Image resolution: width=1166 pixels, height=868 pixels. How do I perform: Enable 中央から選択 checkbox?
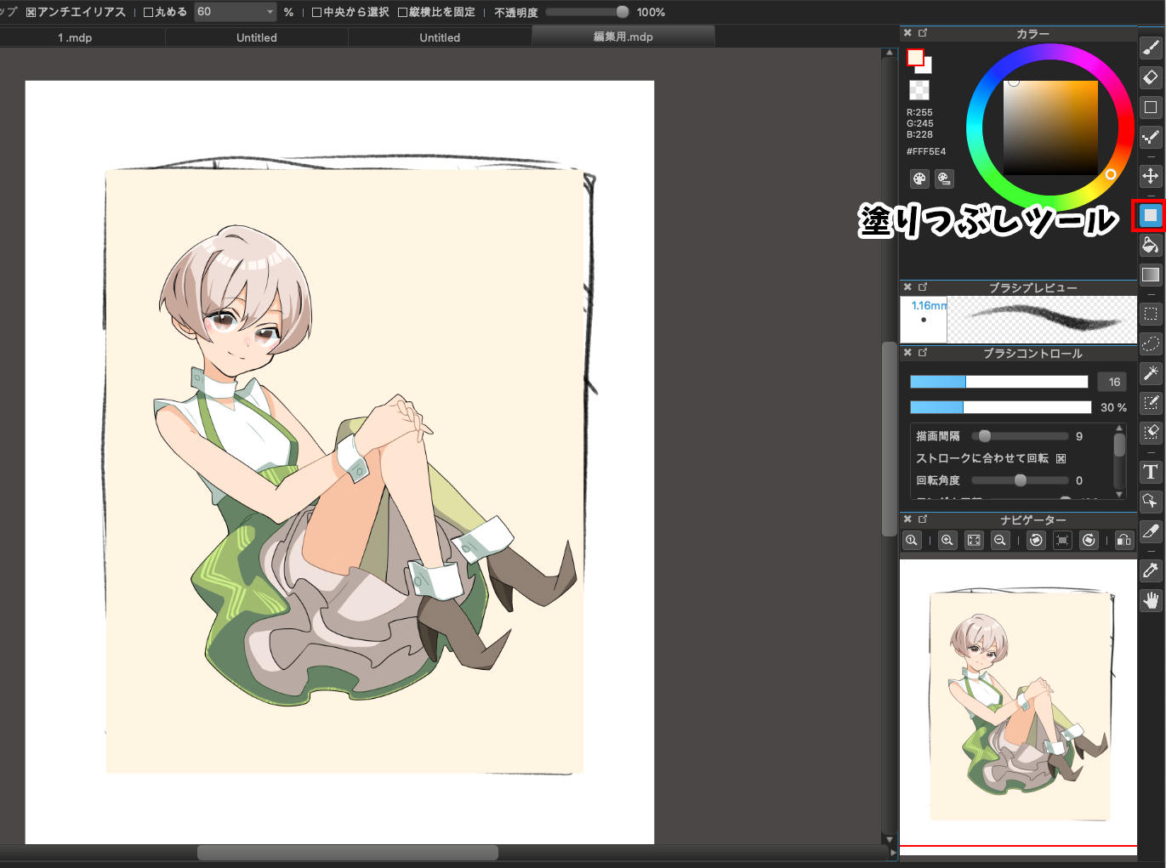pyautogui.click(x=317, y=13)
